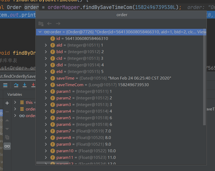
Task: Expand the param9 Float node
Action: pos(46,144)
